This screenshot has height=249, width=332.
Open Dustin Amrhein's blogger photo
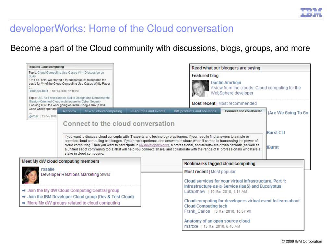200,89
